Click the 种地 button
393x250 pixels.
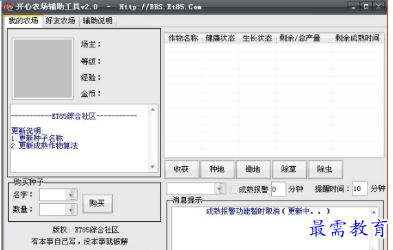[217, 169]
